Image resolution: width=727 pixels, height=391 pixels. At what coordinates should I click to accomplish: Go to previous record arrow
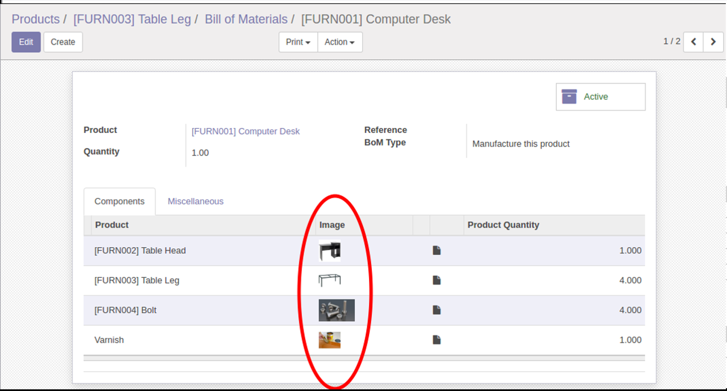[x=694, y=42]
